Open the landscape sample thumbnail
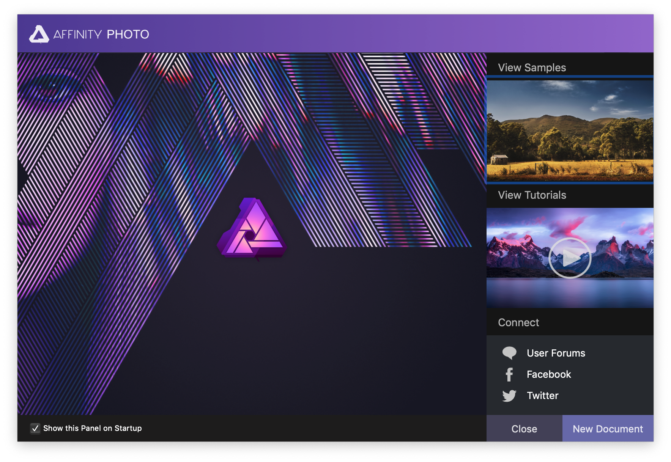 [570, 130]
